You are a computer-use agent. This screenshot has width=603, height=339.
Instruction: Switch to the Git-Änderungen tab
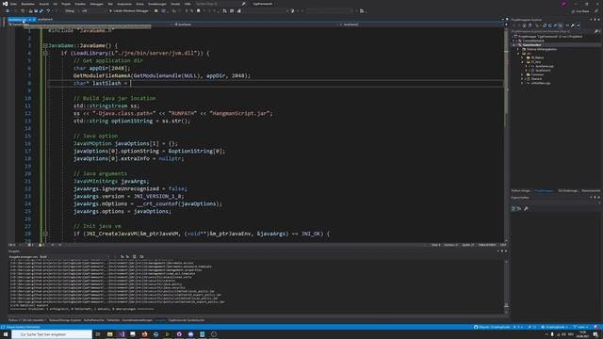click(567, 190)
